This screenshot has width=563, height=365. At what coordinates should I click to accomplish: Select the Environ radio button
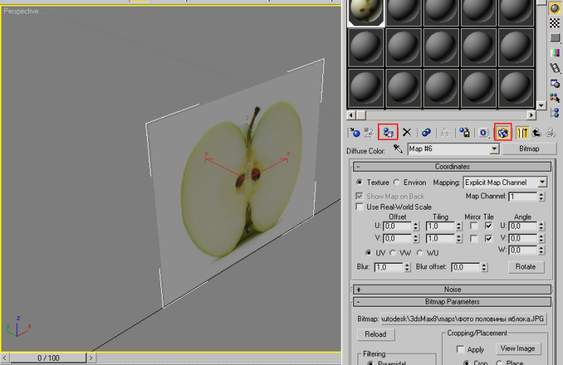point(397,182)
